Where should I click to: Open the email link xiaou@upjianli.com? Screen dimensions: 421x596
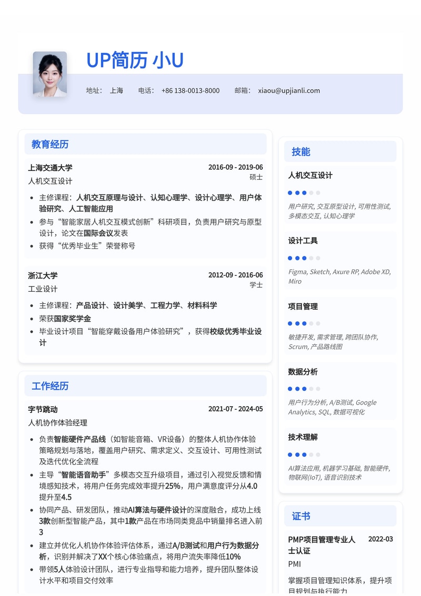click(x=288, y=90)
